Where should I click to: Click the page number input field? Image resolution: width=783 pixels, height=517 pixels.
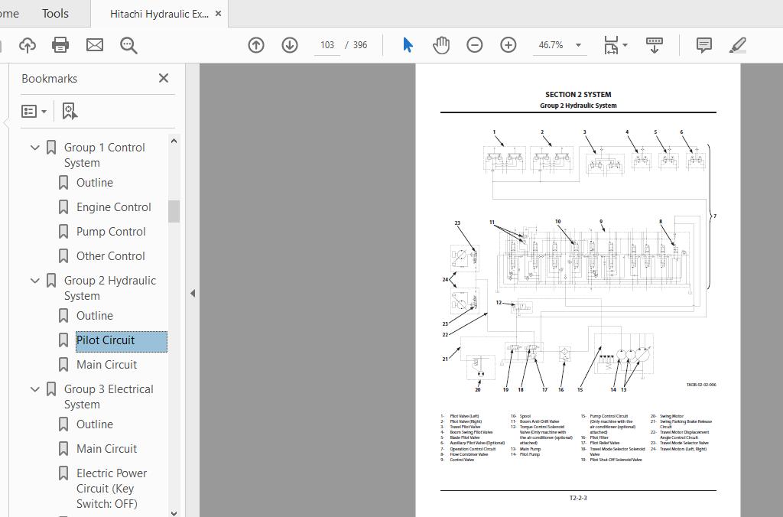327,45
